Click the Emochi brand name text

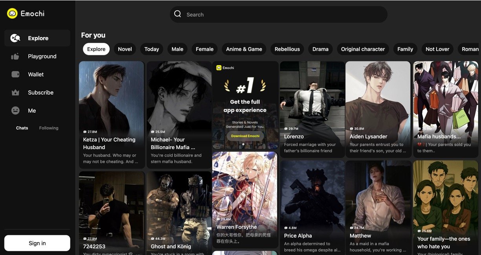click(33, 13)
